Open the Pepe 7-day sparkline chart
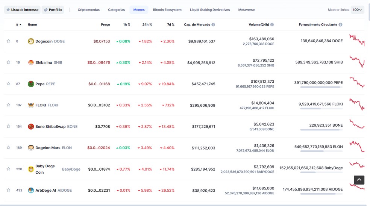The height and width of the screenshot is (206, 370). [357, 82]
